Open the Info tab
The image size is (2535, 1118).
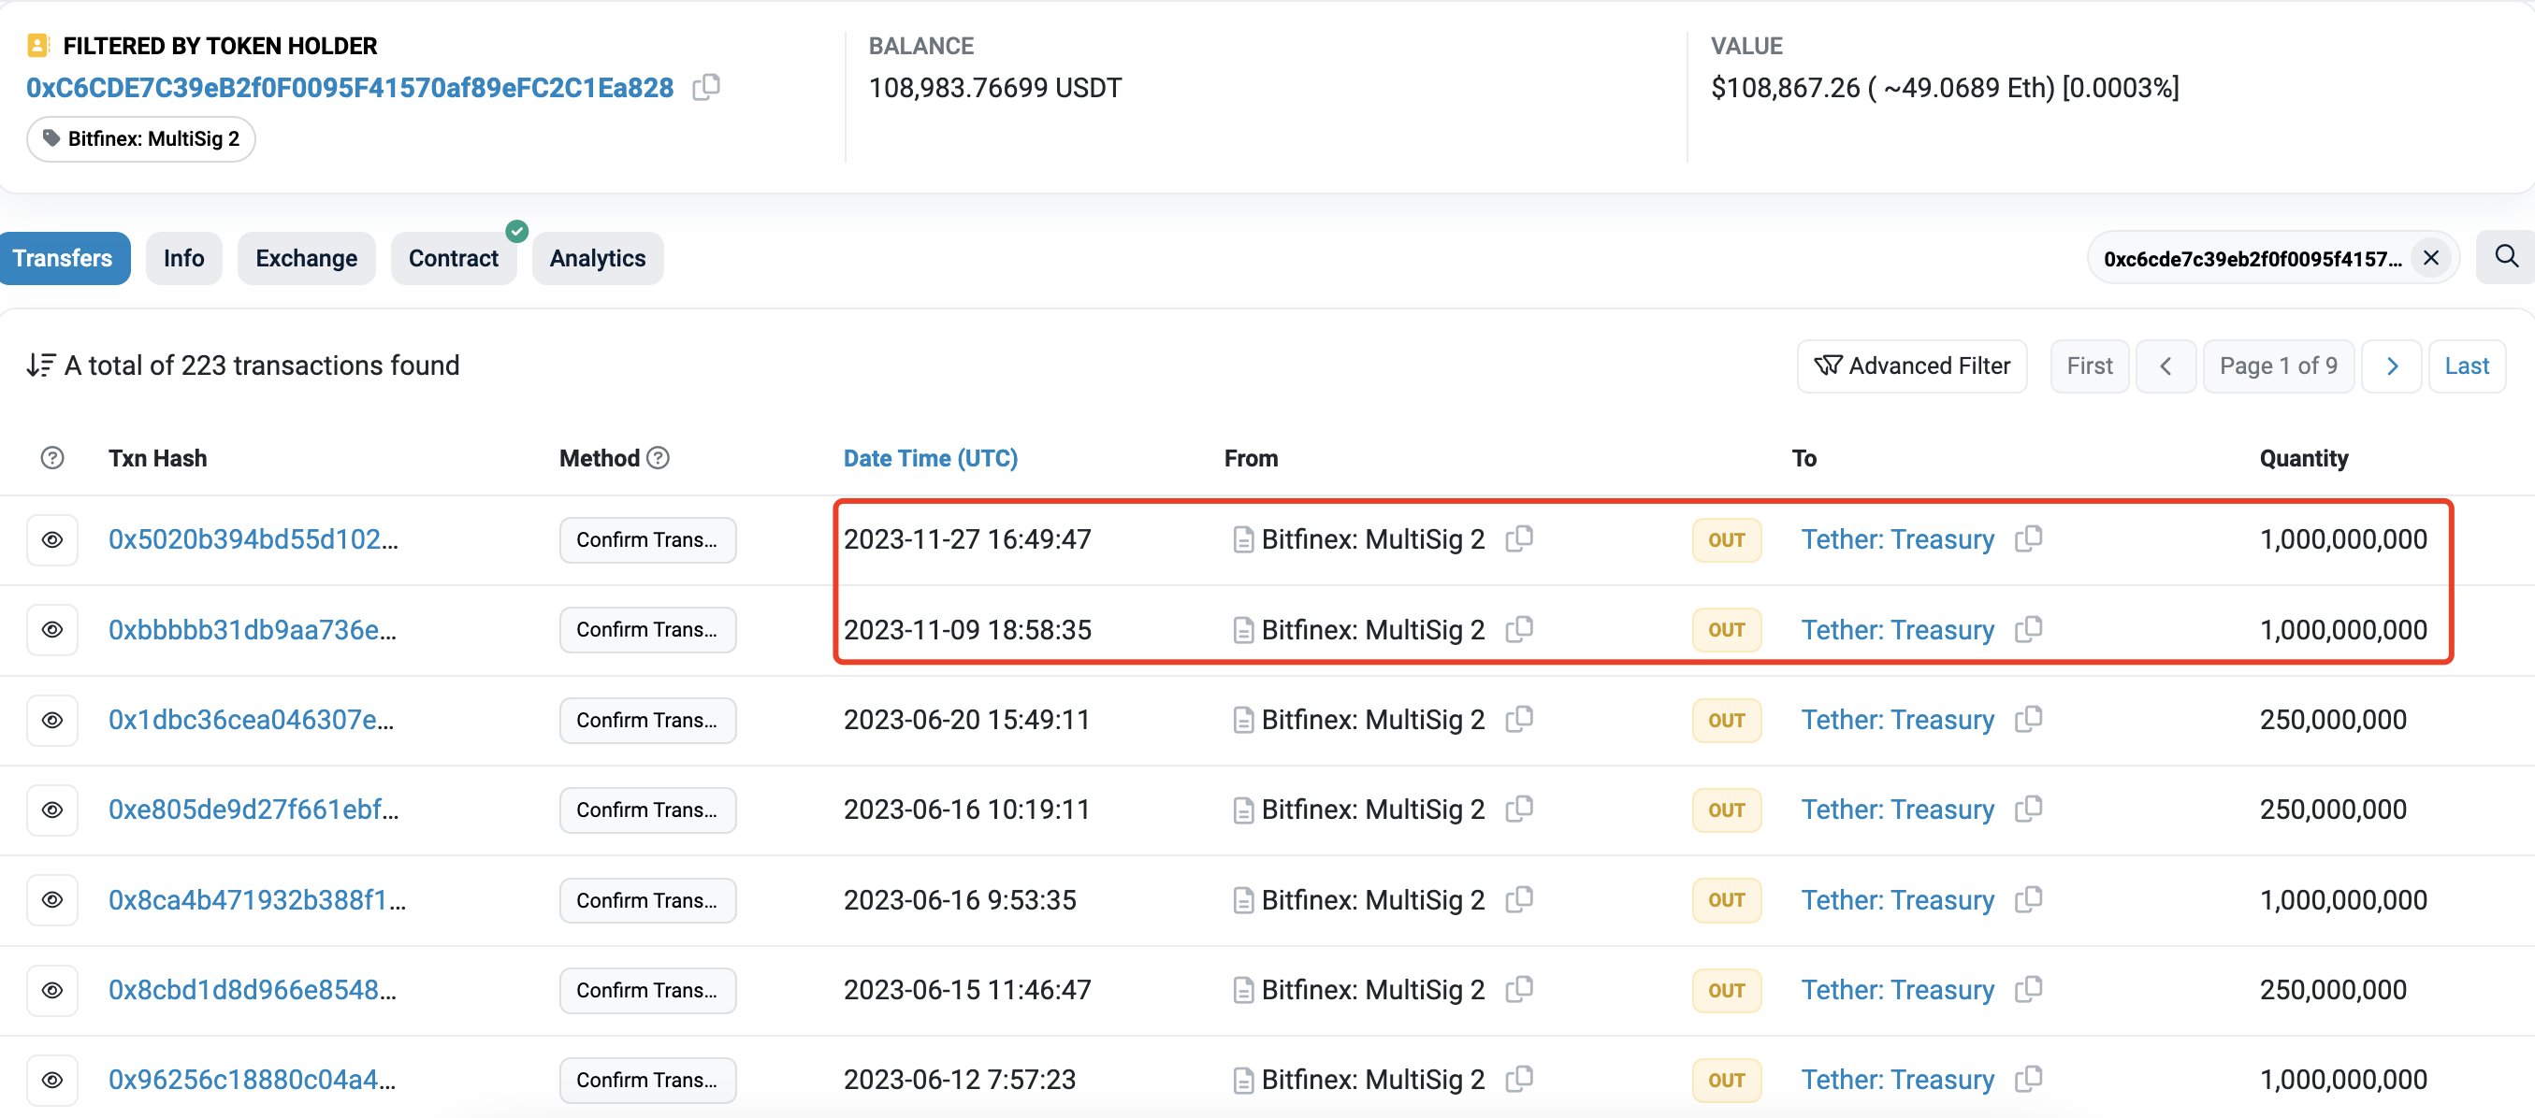pyautogui.click(x=184, y=259)
